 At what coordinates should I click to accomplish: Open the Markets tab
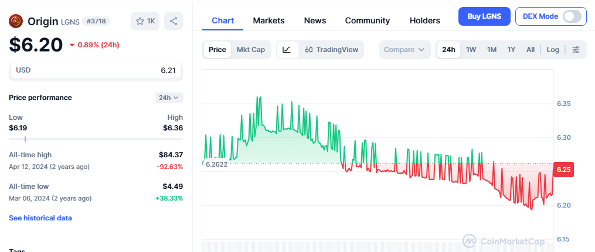[268, 20]
